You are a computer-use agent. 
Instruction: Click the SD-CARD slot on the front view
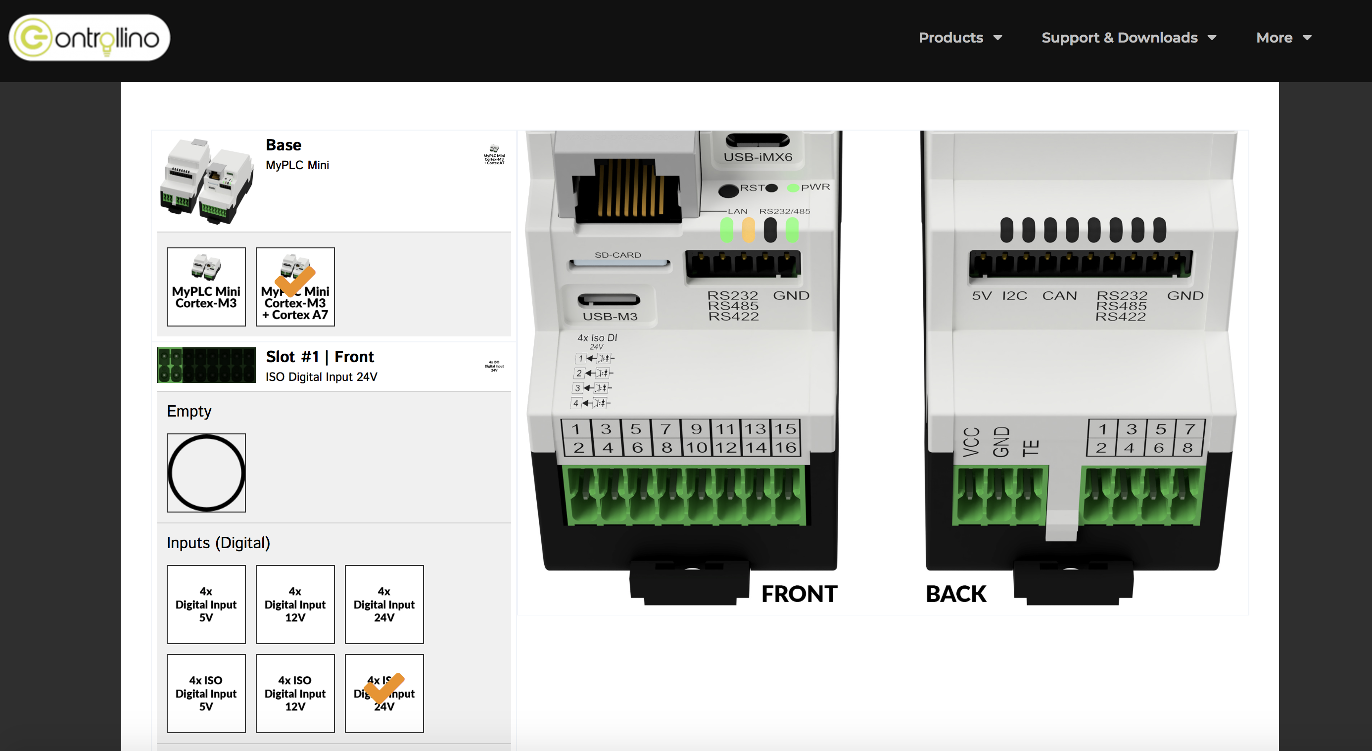click(619, 263)
